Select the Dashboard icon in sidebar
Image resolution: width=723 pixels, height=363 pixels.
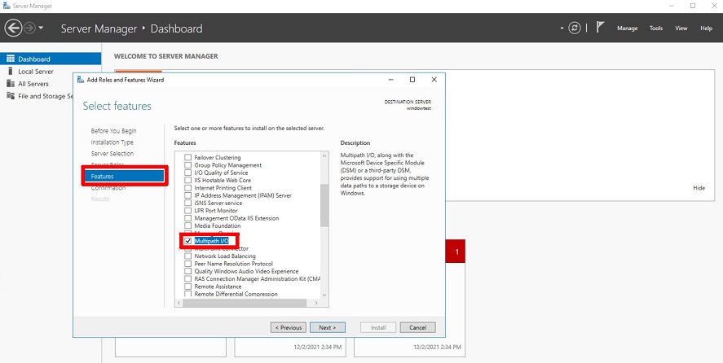coord(11,59)
